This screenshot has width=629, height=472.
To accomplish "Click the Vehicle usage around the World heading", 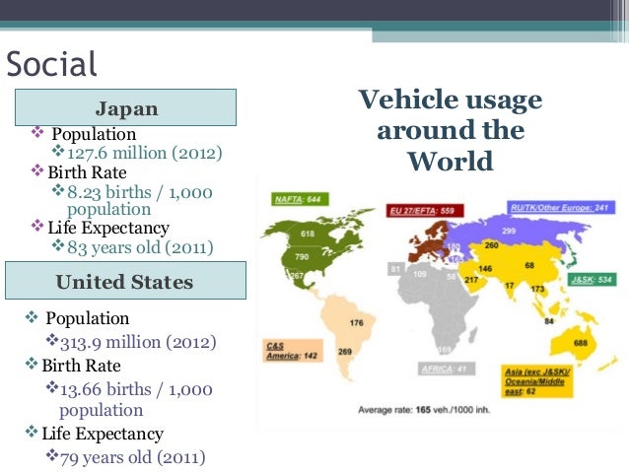I will pyautogui.click(x=449, y=130).
